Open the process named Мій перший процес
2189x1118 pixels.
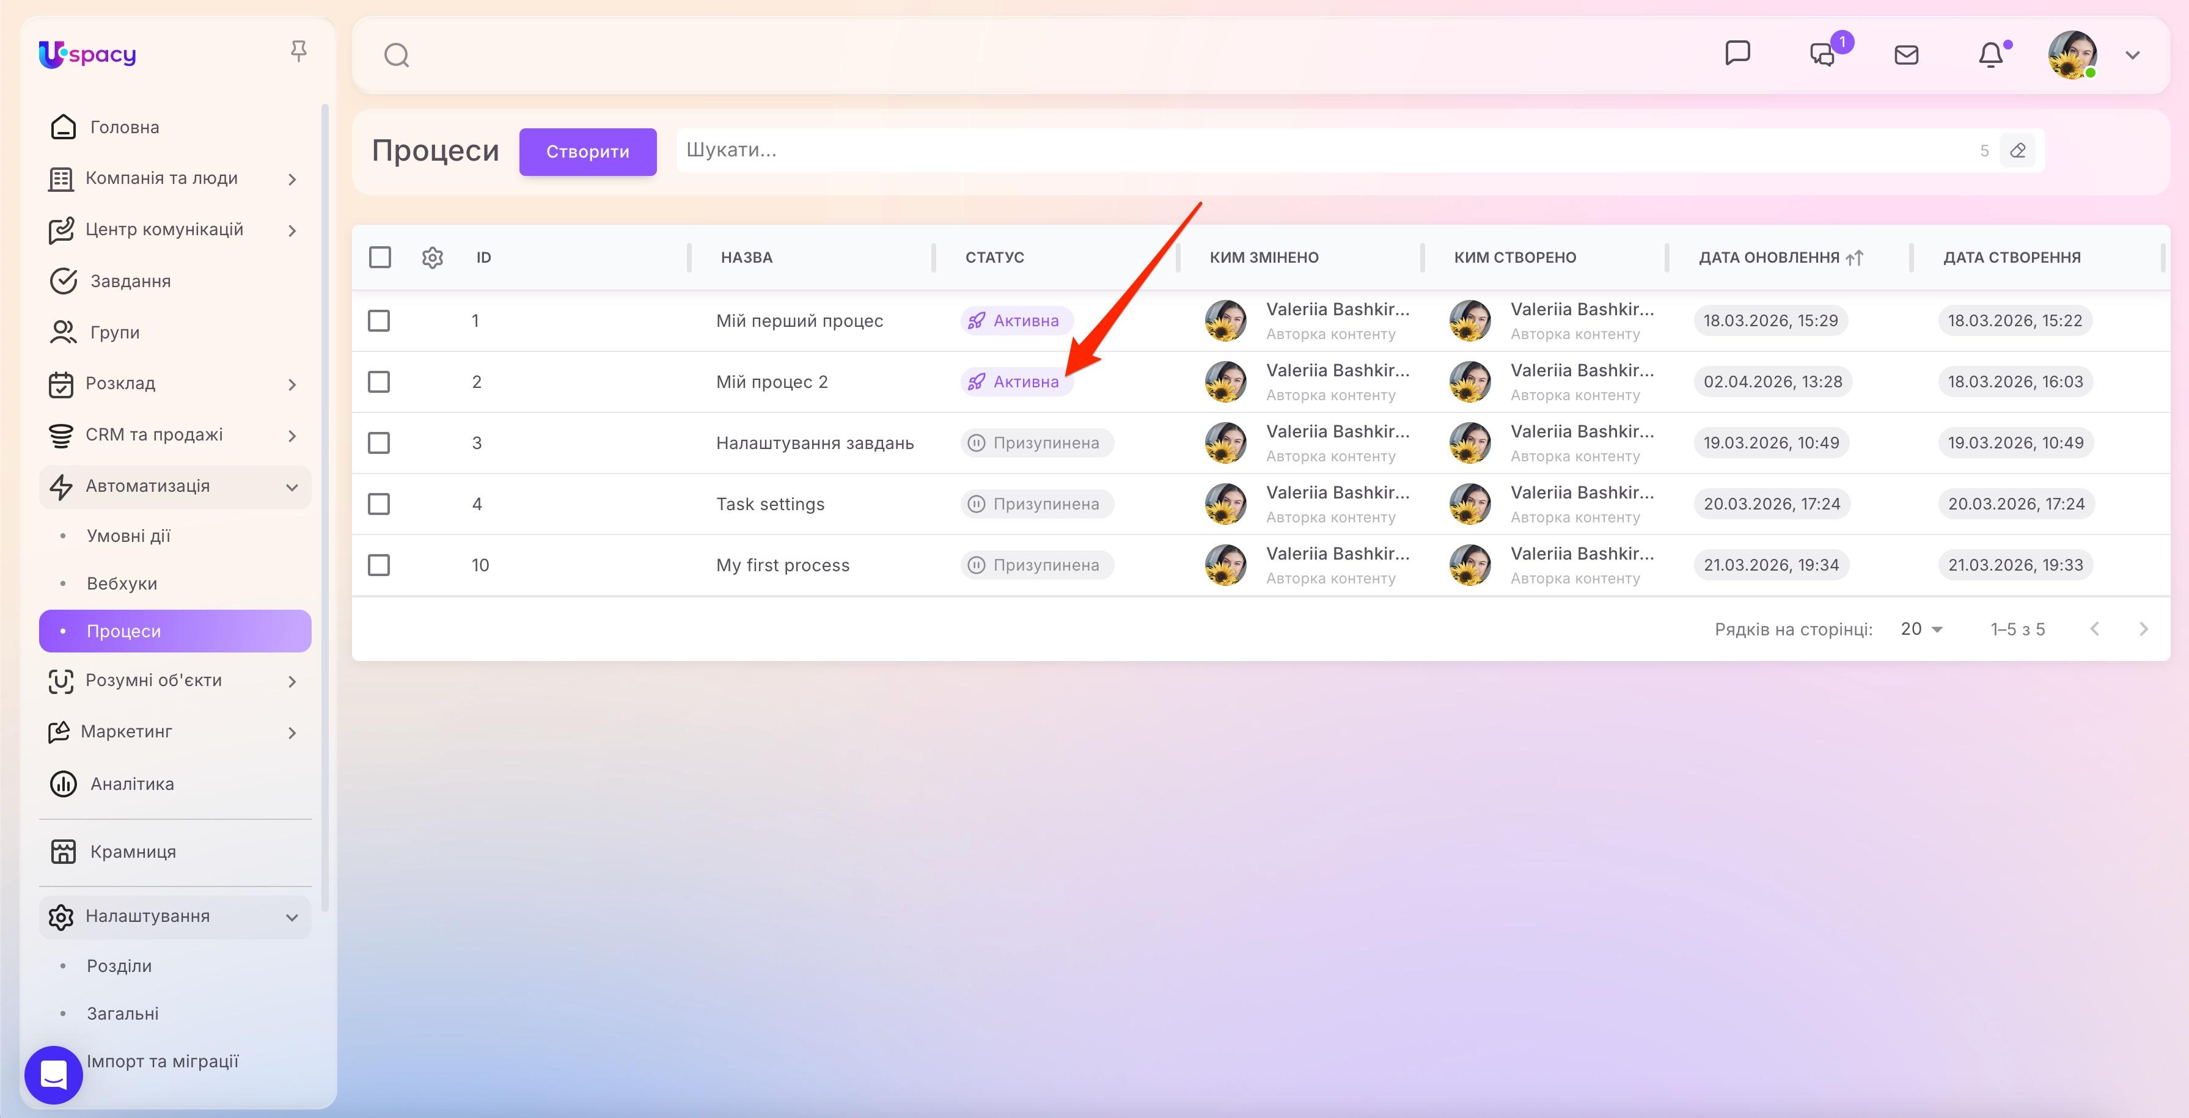799,320
